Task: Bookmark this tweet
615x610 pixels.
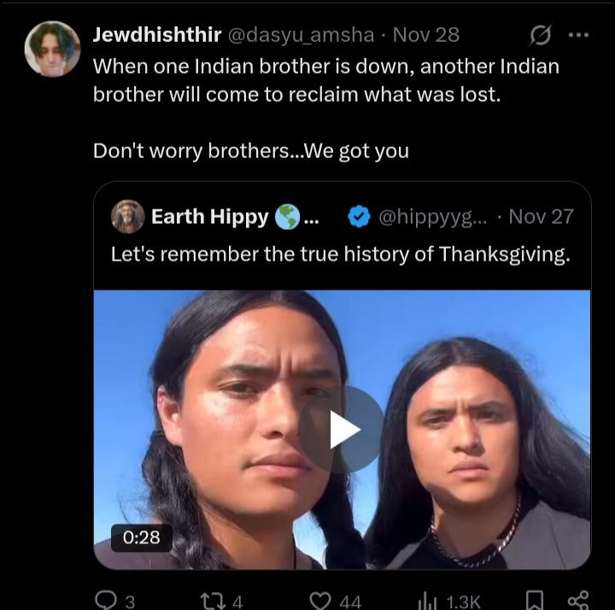Action: coord(534,600)
